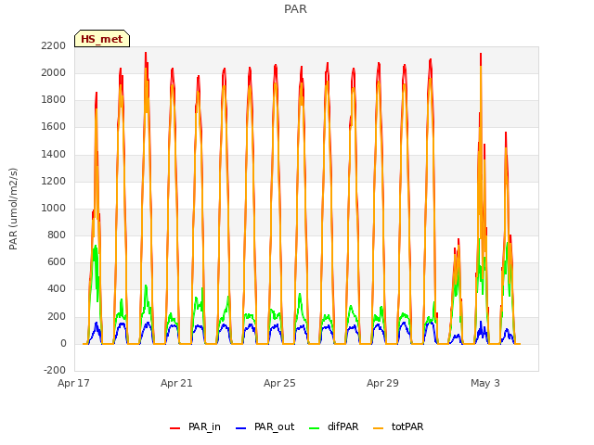Click the 2200 y-axis tick label
This screenshot has width=594, height=445.
[54, 45]
